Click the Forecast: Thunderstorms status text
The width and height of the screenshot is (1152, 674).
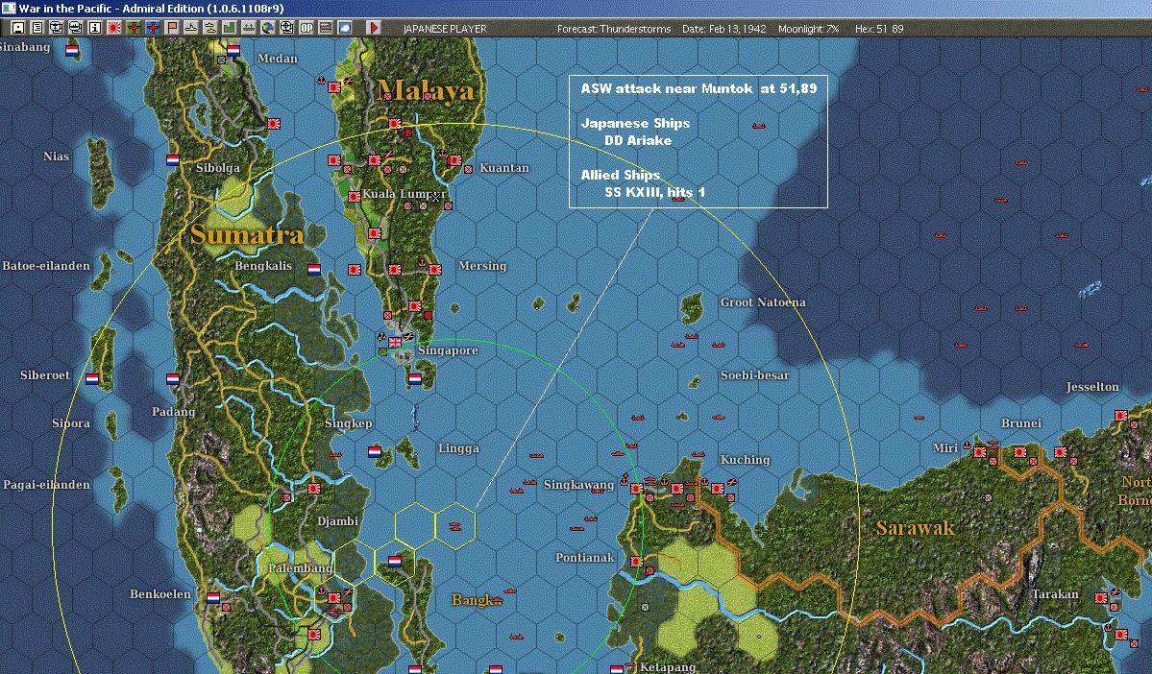(x=613, y=29)
